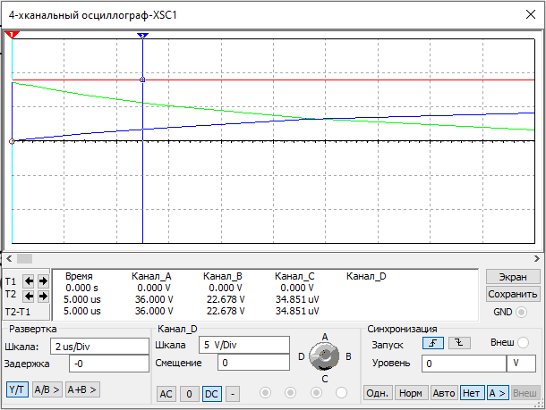
Task: Select rising edge trigger button
Action: point(433,343)
